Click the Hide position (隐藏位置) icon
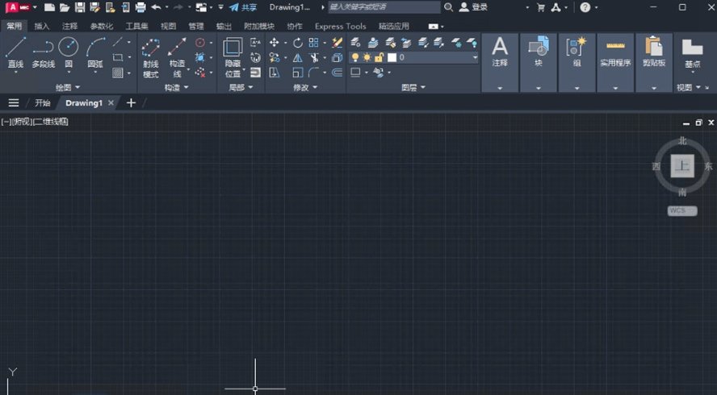Image resolution: width=717 pixels, height=395 pixels. (x=233, y=57)
